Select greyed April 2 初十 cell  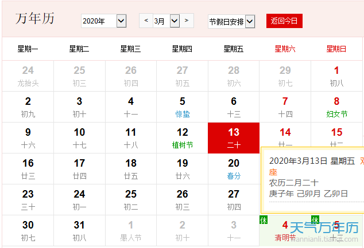[x=182, y=231]
